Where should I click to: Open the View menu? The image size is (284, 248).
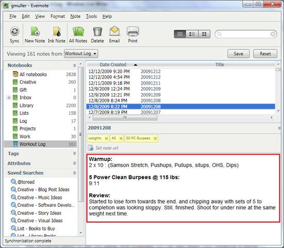click(x=40, y=17)
